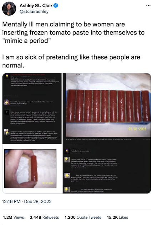The image size is (153, 228).
Task: Open the 3,448 Retweets list
Action: pyautogui.click(x=44, y=217)
